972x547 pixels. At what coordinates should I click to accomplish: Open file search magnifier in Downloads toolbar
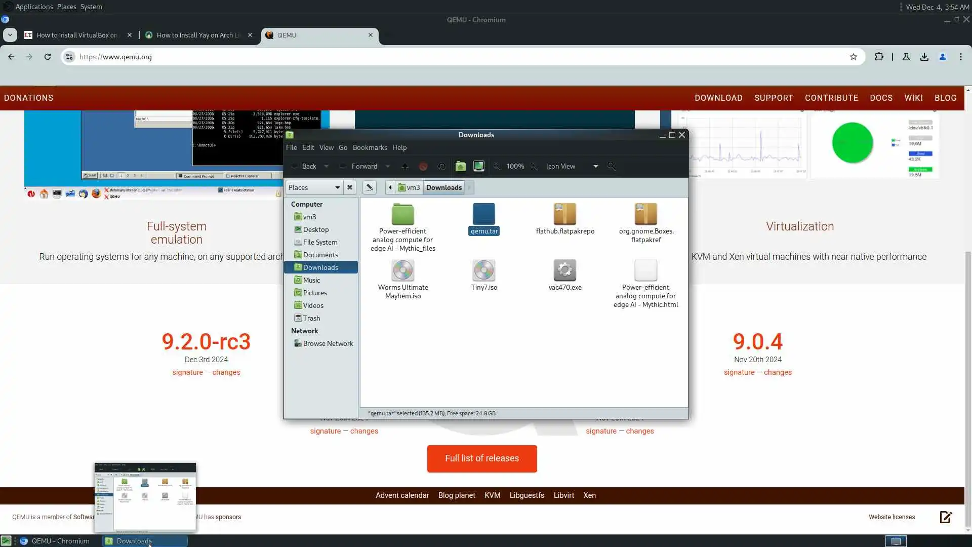[x=612, y=166]
